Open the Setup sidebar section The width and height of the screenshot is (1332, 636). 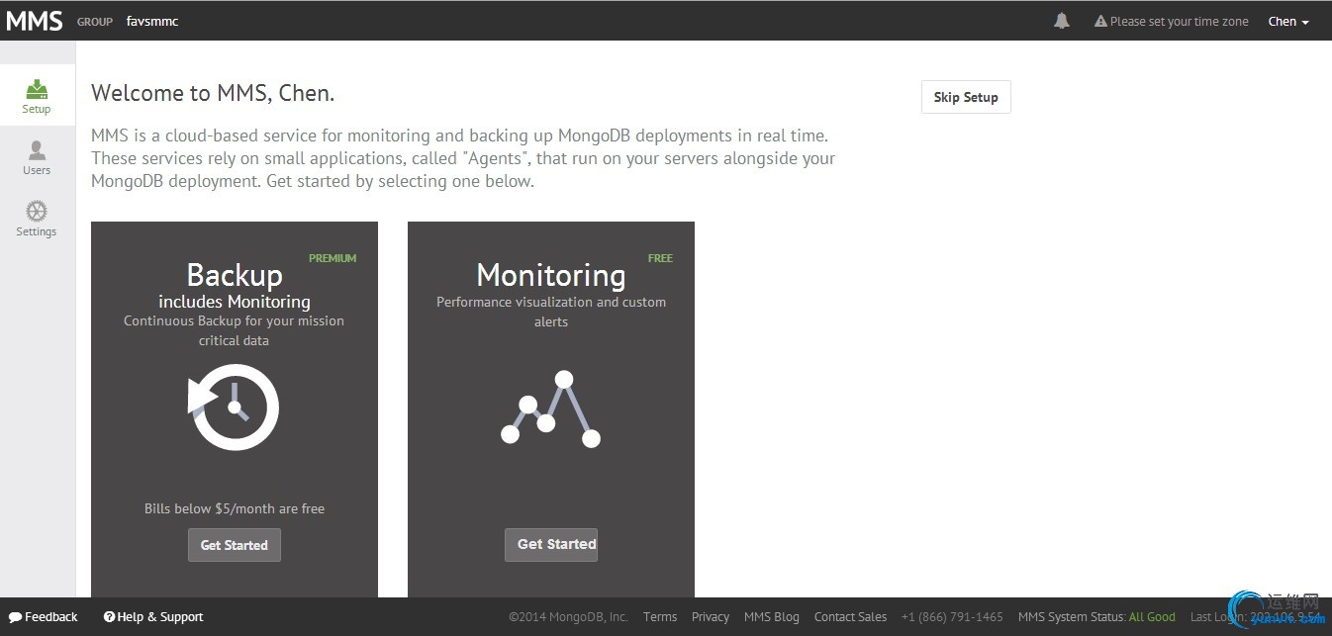pyautogui.click(x=37, y=96)
